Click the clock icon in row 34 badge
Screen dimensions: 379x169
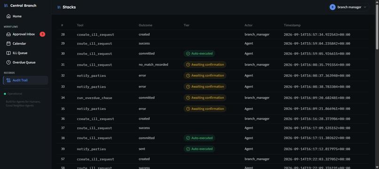[188, 98]
